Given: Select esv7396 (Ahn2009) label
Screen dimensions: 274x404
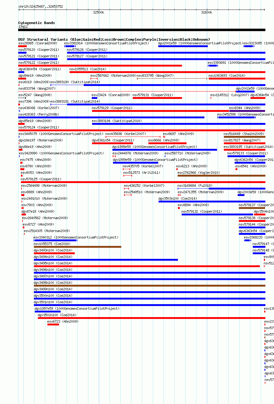Looking at the screenshot, I should point(34,101).
